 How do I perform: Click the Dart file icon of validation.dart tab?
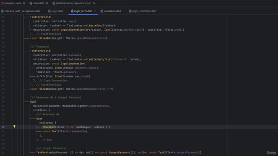click(x=102, y=11)
